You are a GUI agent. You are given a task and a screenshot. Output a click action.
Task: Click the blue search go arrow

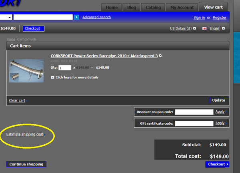[76, 17]
